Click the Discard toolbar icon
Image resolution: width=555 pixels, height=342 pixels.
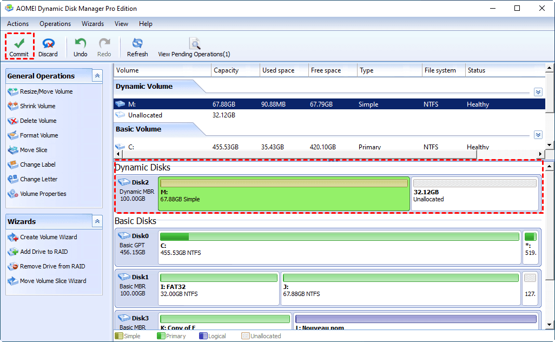coord(48,43)
